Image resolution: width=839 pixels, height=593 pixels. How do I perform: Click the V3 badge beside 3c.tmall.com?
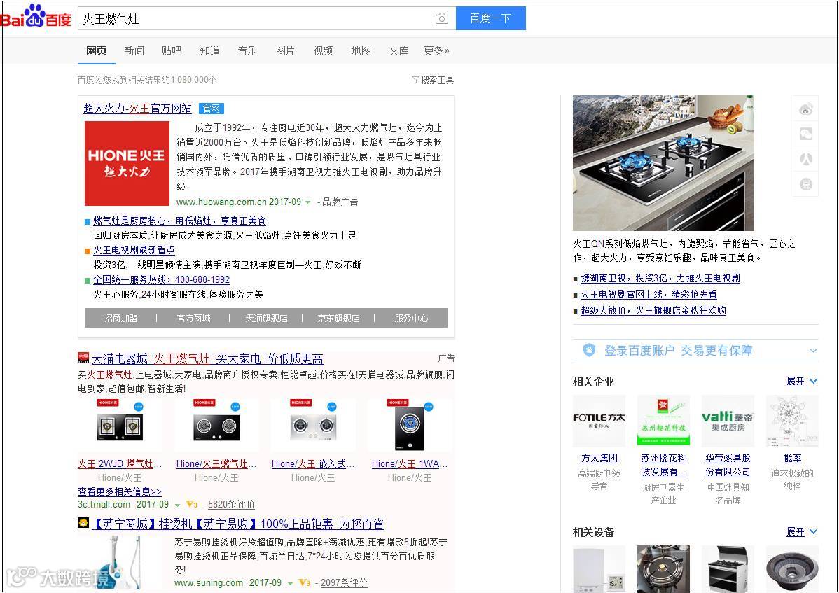[192, 504]
